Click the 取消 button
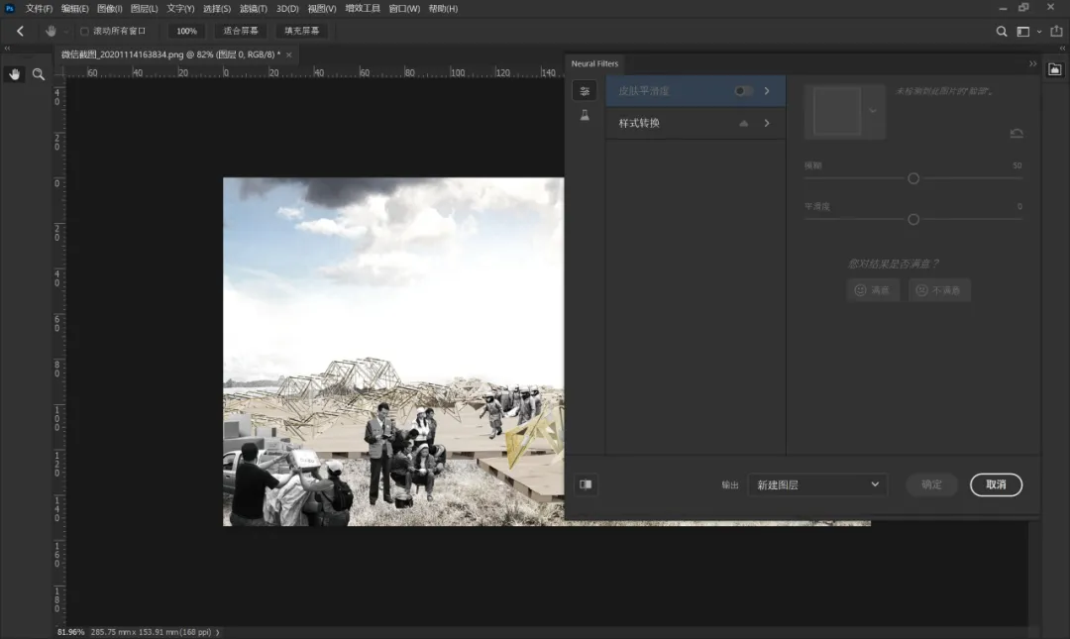1070x639 pixels. click(996, 484)
